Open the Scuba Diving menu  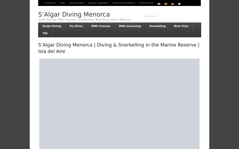coord(52,26)
